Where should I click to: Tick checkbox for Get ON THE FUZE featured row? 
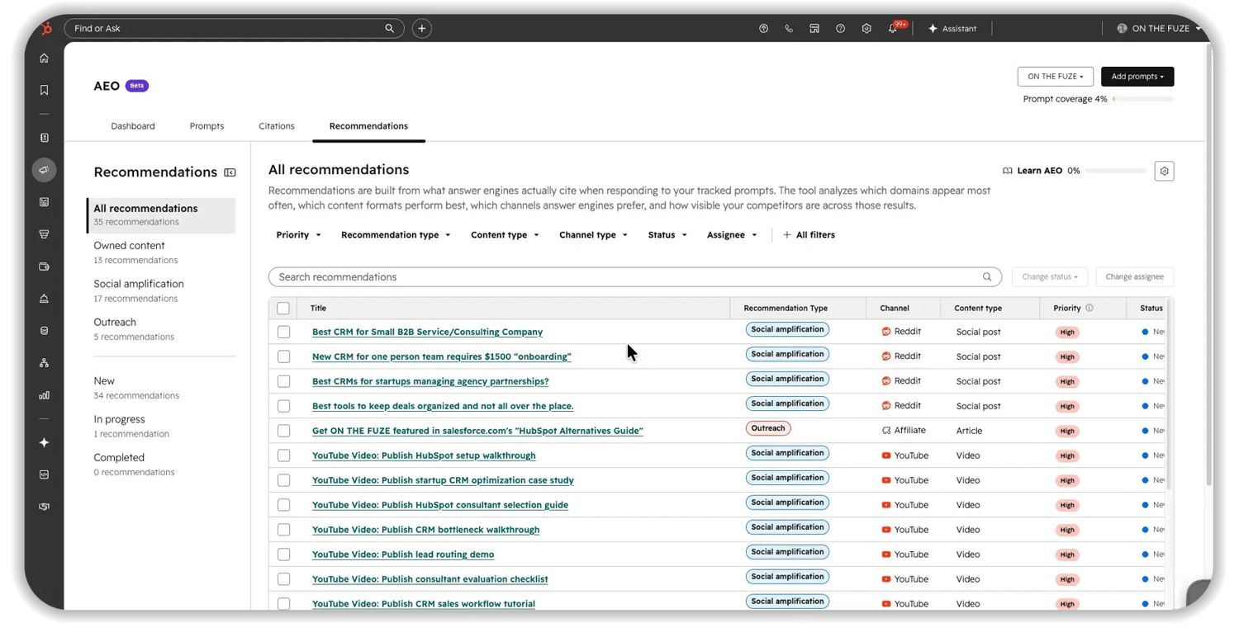click(x=283, y=431)
